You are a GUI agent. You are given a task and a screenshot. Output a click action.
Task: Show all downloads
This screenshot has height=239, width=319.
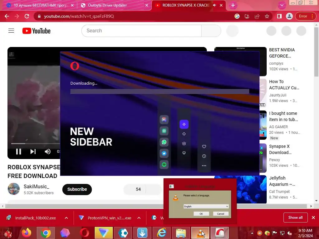click(295, 218)
